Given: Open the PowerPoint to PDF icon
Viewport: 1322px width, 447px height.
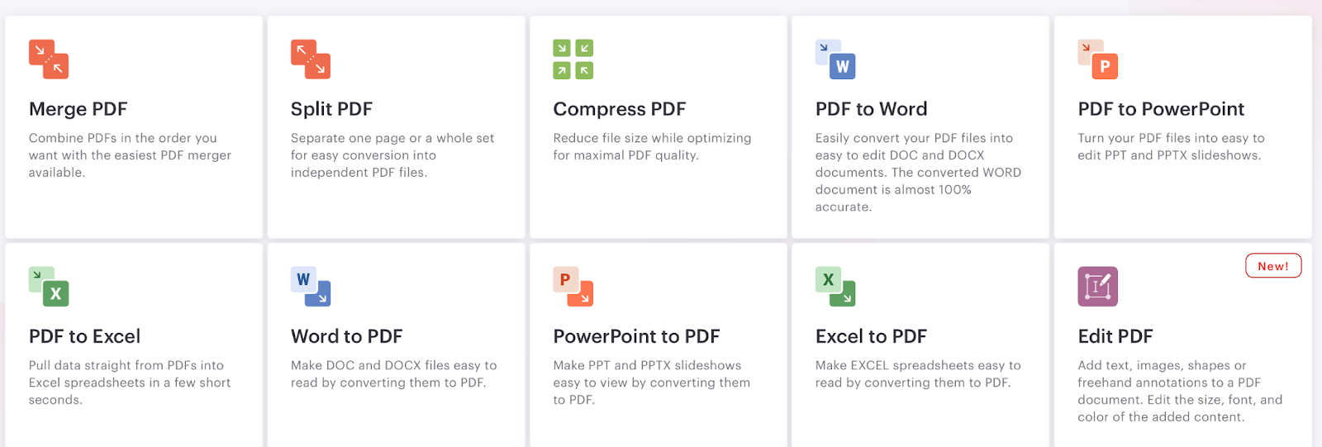Looking at the screenshot, I should point(573,287).
